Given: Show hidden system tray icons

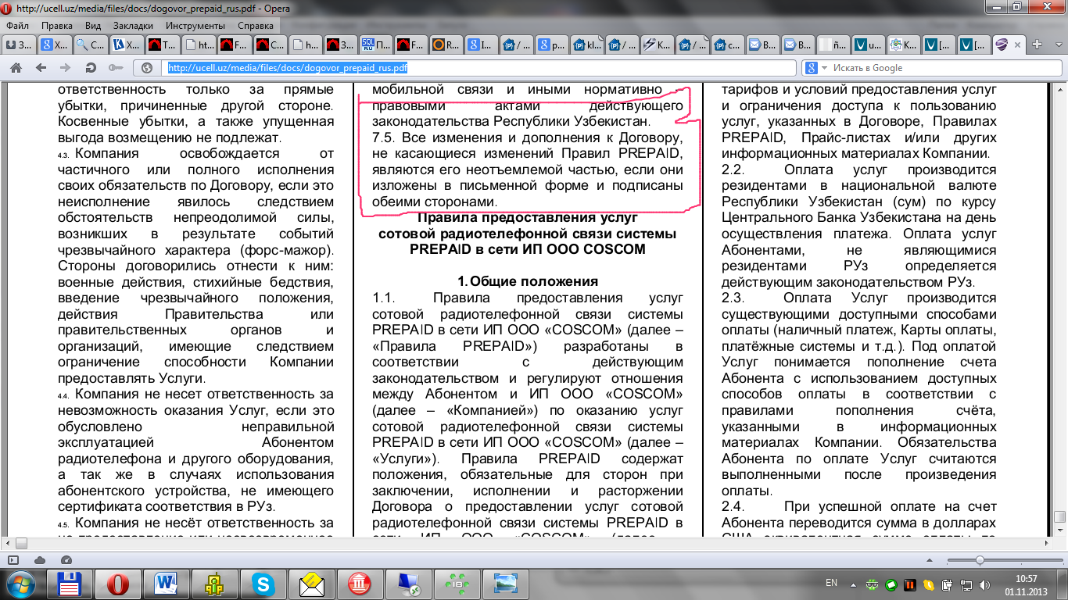Looking at the screenshot, I should coord(854,584).
